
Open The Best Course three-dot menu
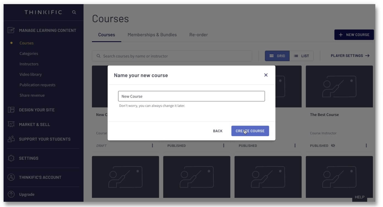click(366, 145)
